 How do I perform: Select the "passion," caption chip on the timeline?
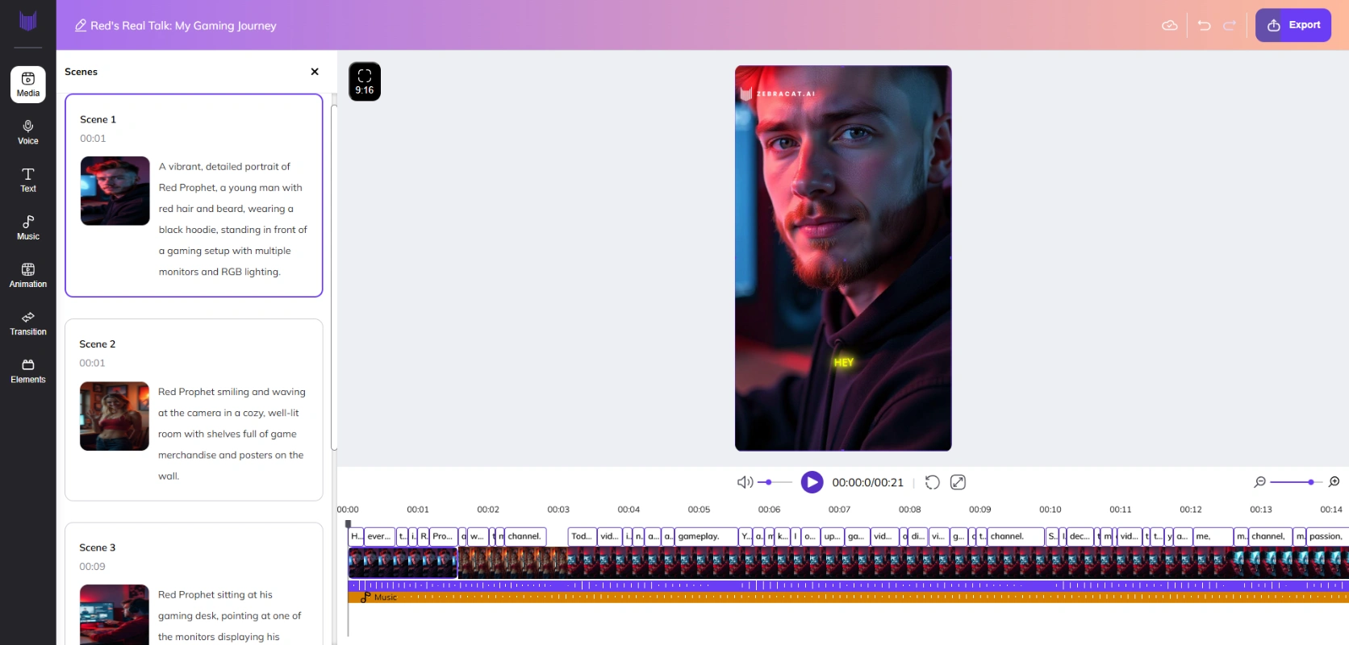[1326, 536]
